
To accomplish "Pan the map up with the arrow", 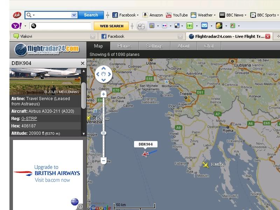I will [104, 68].
